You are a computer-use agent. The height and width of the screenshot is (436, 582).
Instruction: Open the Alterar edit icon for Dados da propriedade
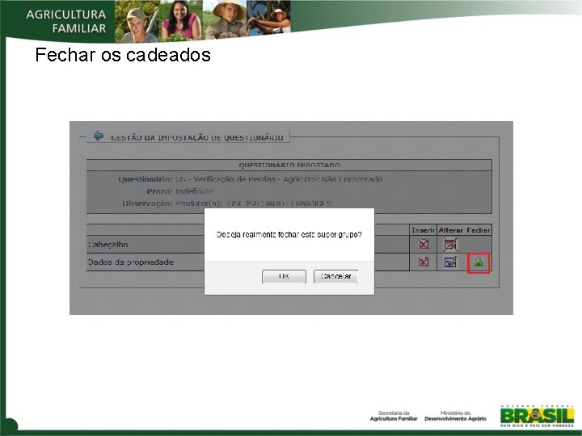pyautogui.click(x=450, y=262)
